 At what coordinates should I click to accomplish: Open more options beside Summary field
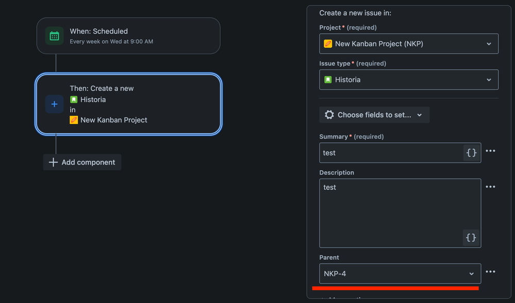490,151
